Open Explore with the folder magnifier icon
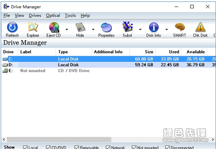This screenshot has width=216, height=149. tap(33, 27)
